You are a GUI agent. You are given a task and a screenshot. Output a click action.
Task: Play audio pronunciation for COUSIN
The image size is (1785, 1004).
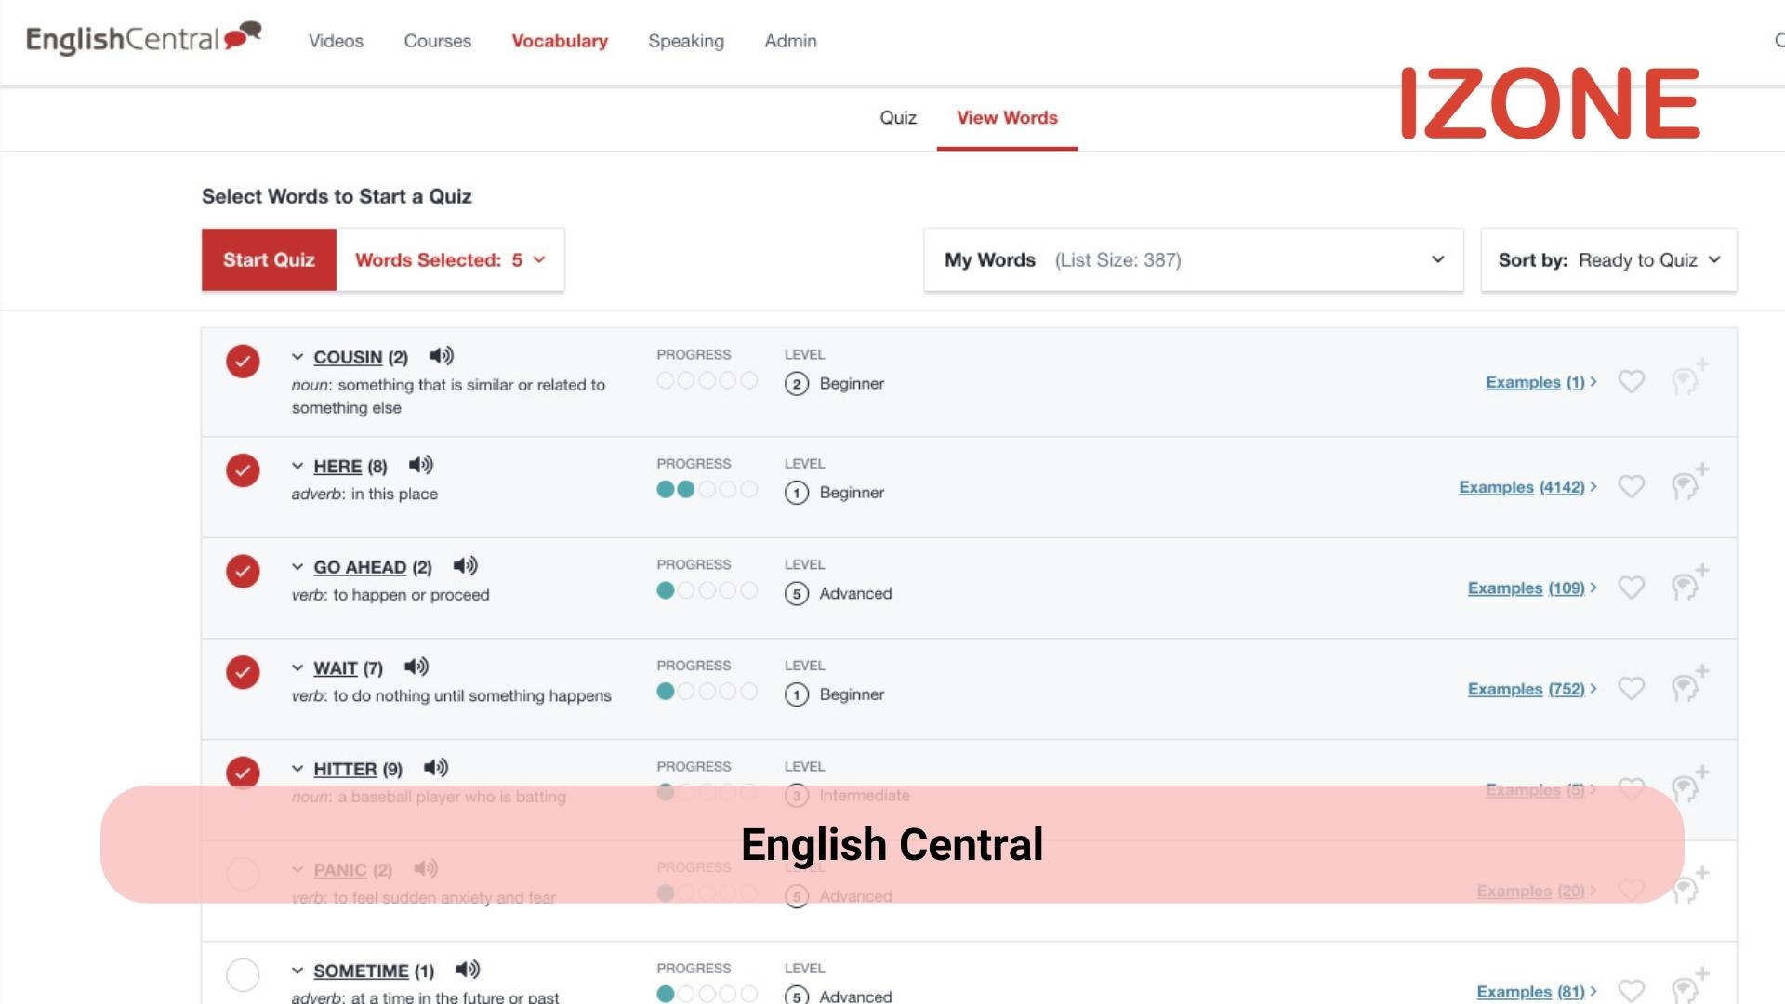[x=442, y=356]
